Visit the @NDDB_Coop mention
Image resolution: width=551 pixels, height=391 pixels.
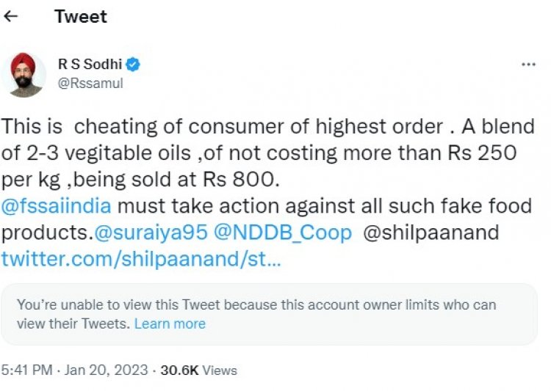(282, 232)
